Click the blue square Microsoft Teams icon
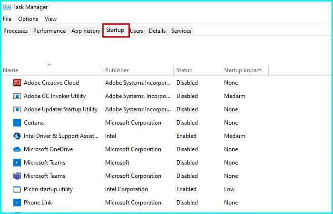This screenshot has width=333, height=214. [17, 163]
